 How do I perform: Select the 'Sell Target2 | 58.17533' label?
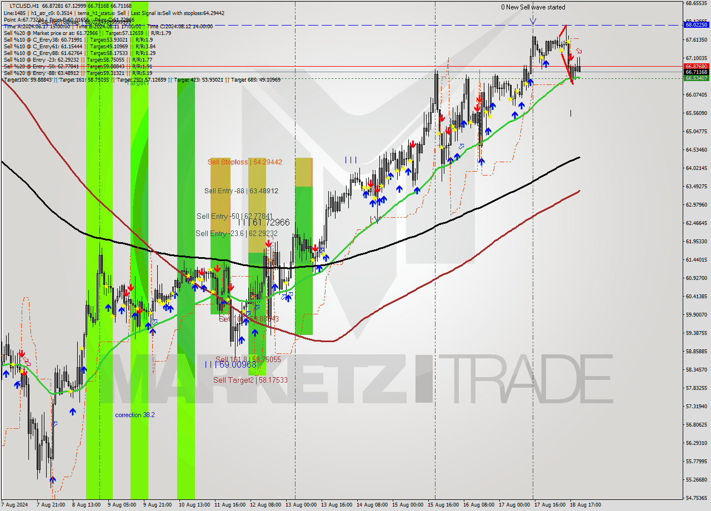[x=251, y=380]
